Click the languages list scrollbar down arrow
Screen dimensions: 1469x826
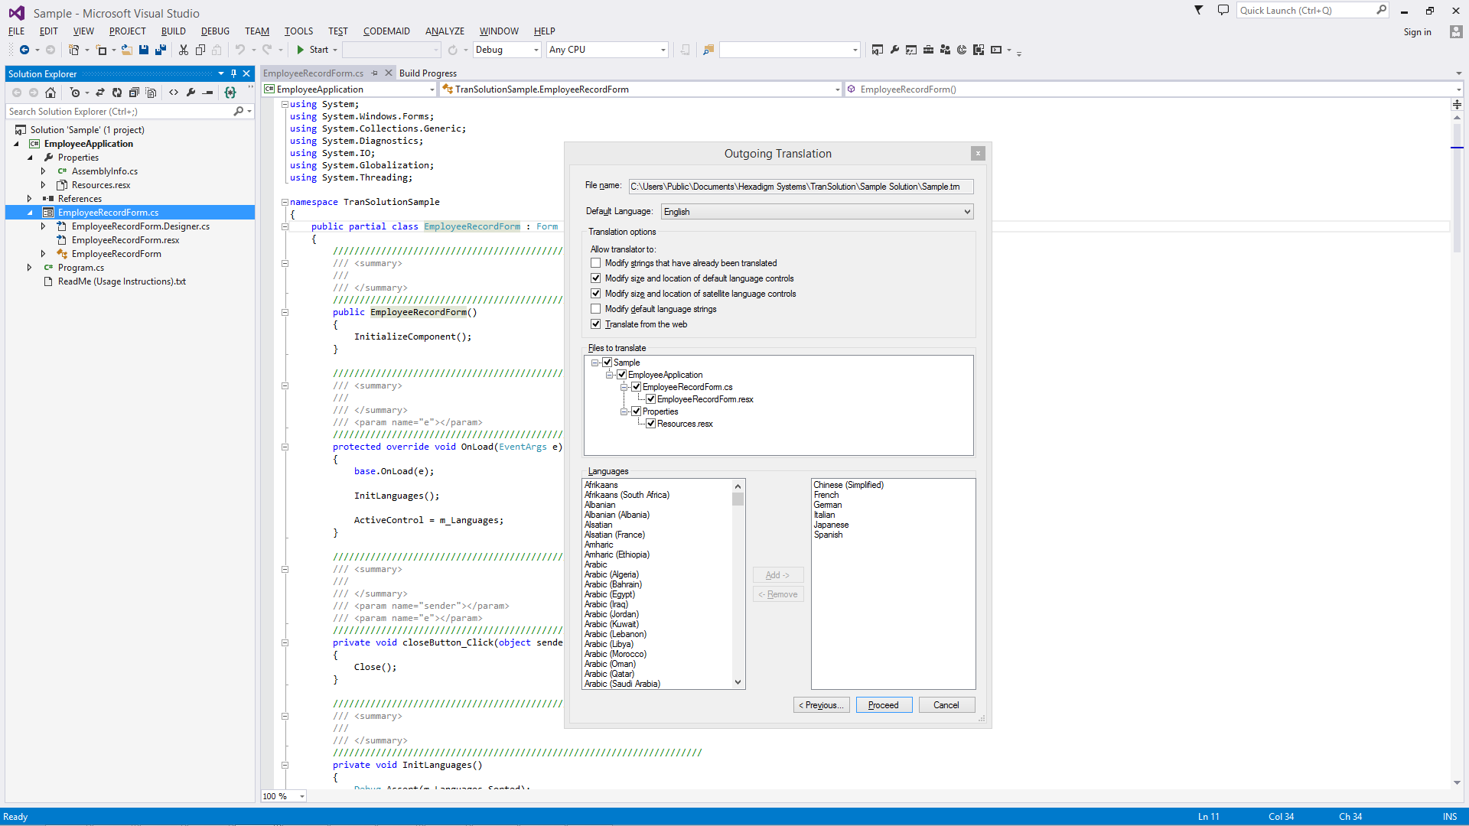click(738, 682)
